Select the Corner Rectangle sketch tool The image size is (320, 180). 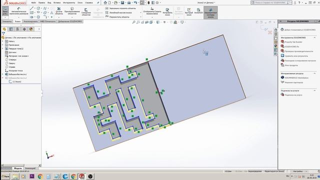click(31, 12)
